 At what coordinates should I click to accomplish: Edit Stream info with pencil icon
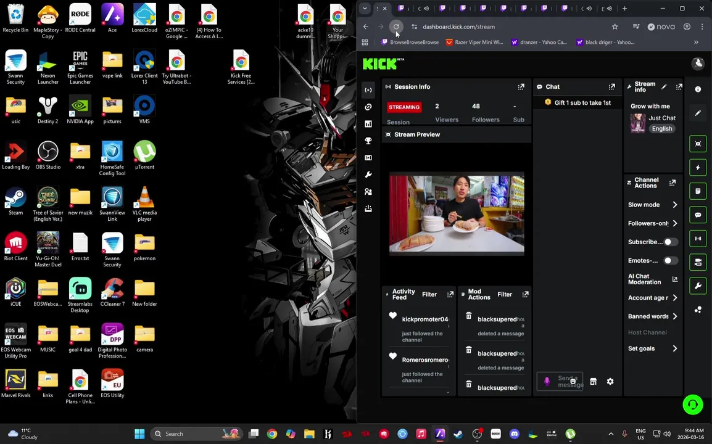[x=664, y=87]
